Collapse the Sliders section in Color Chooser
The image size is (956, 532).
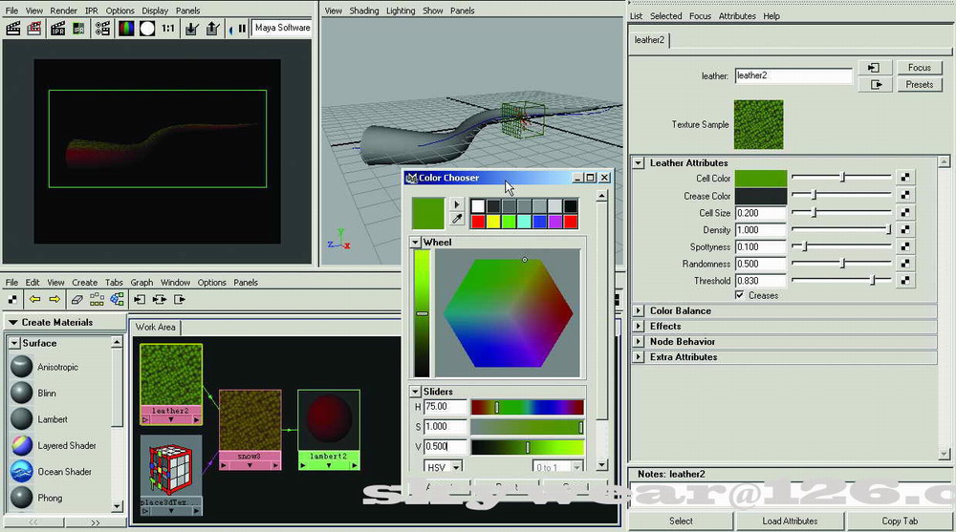coord(415,392)
